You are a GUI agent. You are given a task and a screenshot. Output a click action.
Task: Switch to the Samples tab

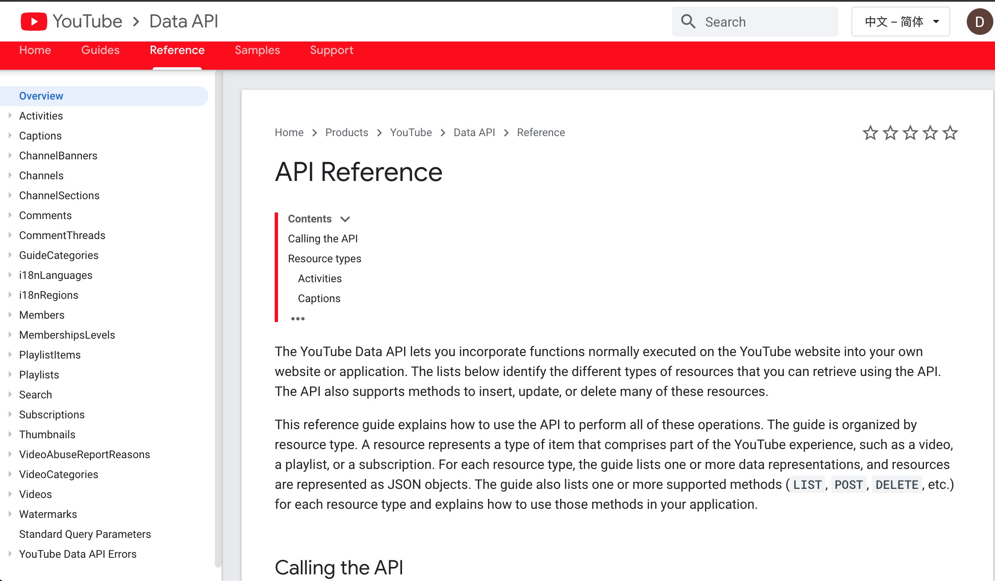257,50
